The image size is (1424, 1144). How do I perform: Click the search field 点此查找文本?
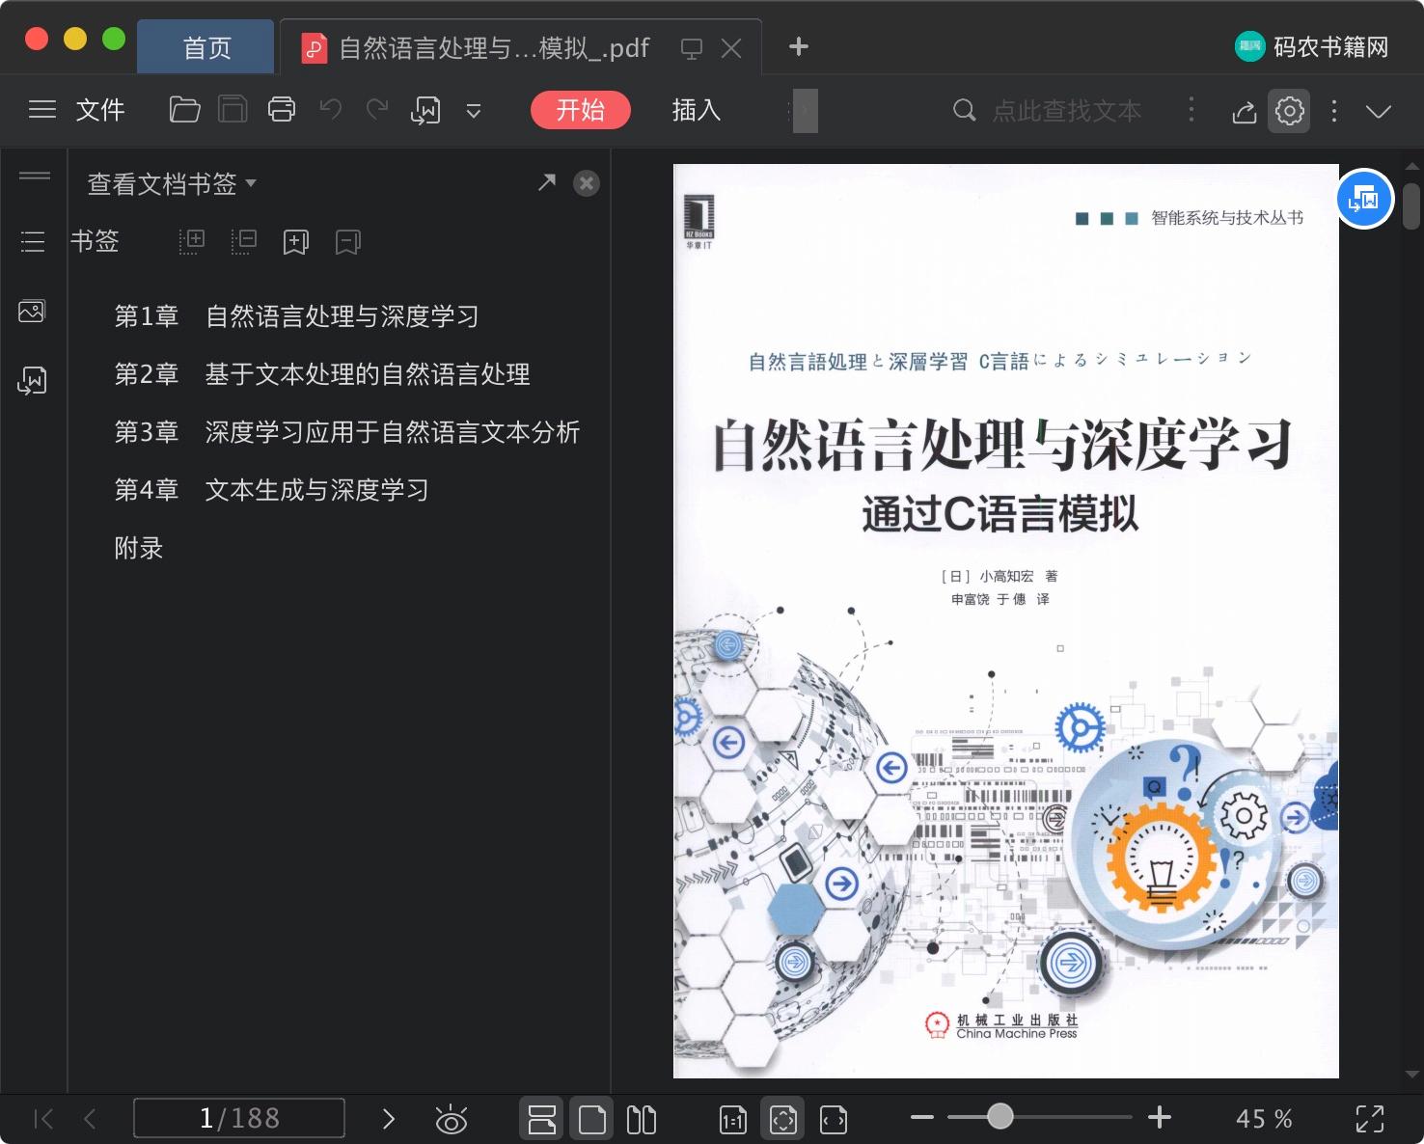[x=1067, y=111]
